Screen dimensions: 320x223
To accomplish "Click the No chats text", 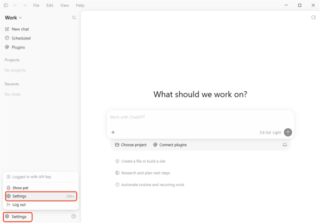I will point(13,94).
